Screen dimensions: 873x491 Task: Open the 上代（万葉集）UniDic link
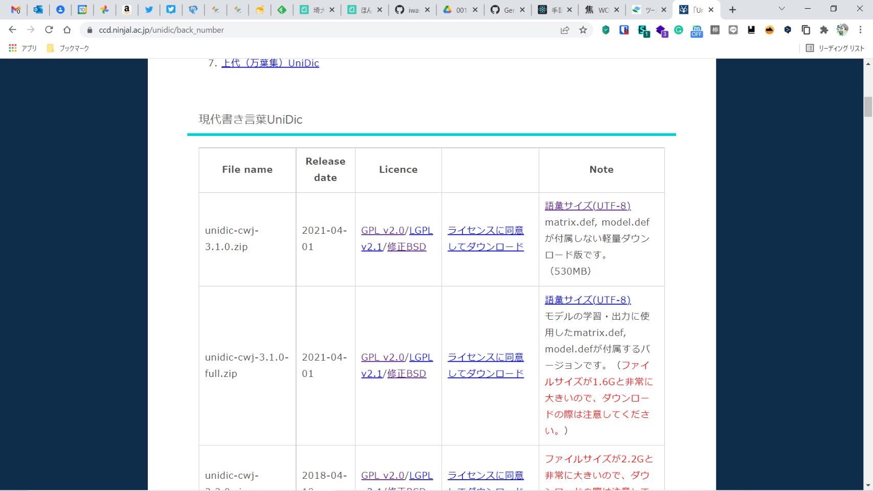[x=270, y=63]
